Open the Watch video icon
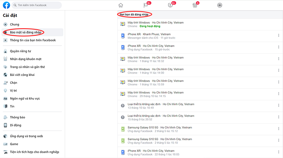The image size is (283, 158). (170, 5)
